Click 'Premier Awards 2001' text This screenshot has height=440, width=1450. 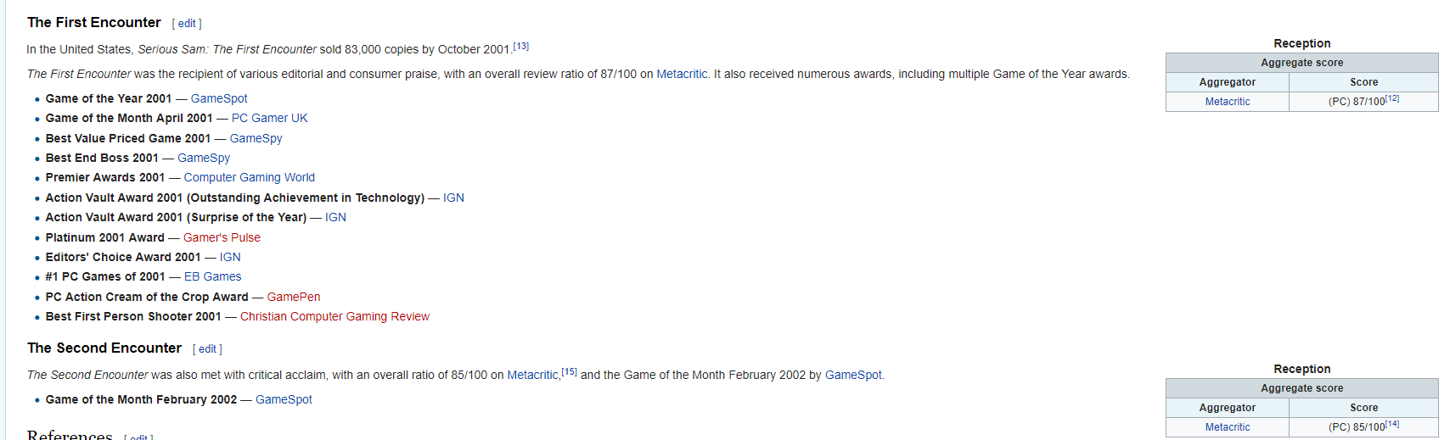pos(105,178)
